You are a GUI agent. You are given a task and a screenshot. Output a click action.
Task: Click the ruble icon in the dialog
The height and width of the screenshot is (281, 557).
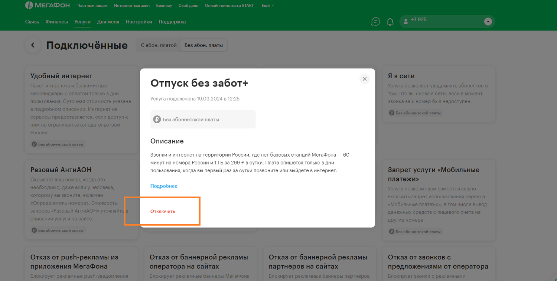(157, 120)
